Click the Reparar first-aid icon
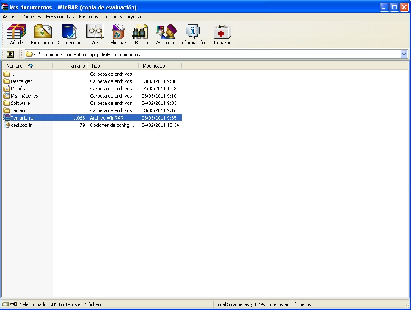Image resolution: width=411 pixels, height=310 pixels. [222, 32]
